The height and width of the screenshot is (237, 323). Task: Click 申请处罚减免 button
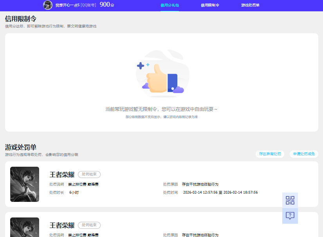(x=304, y=154)
